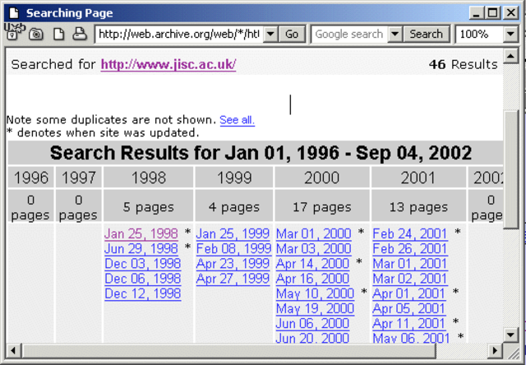The width and height of the screenshot is (526, 365).
Task: Click the print toolbar icon
Action: tap(80, 34)
